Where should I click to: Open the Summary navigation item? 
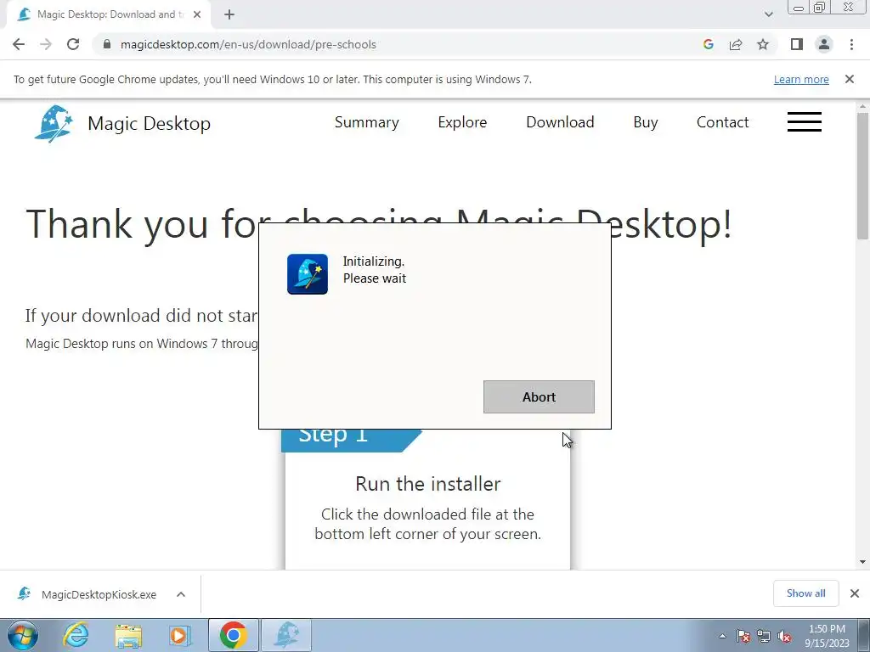coord(367,122)
